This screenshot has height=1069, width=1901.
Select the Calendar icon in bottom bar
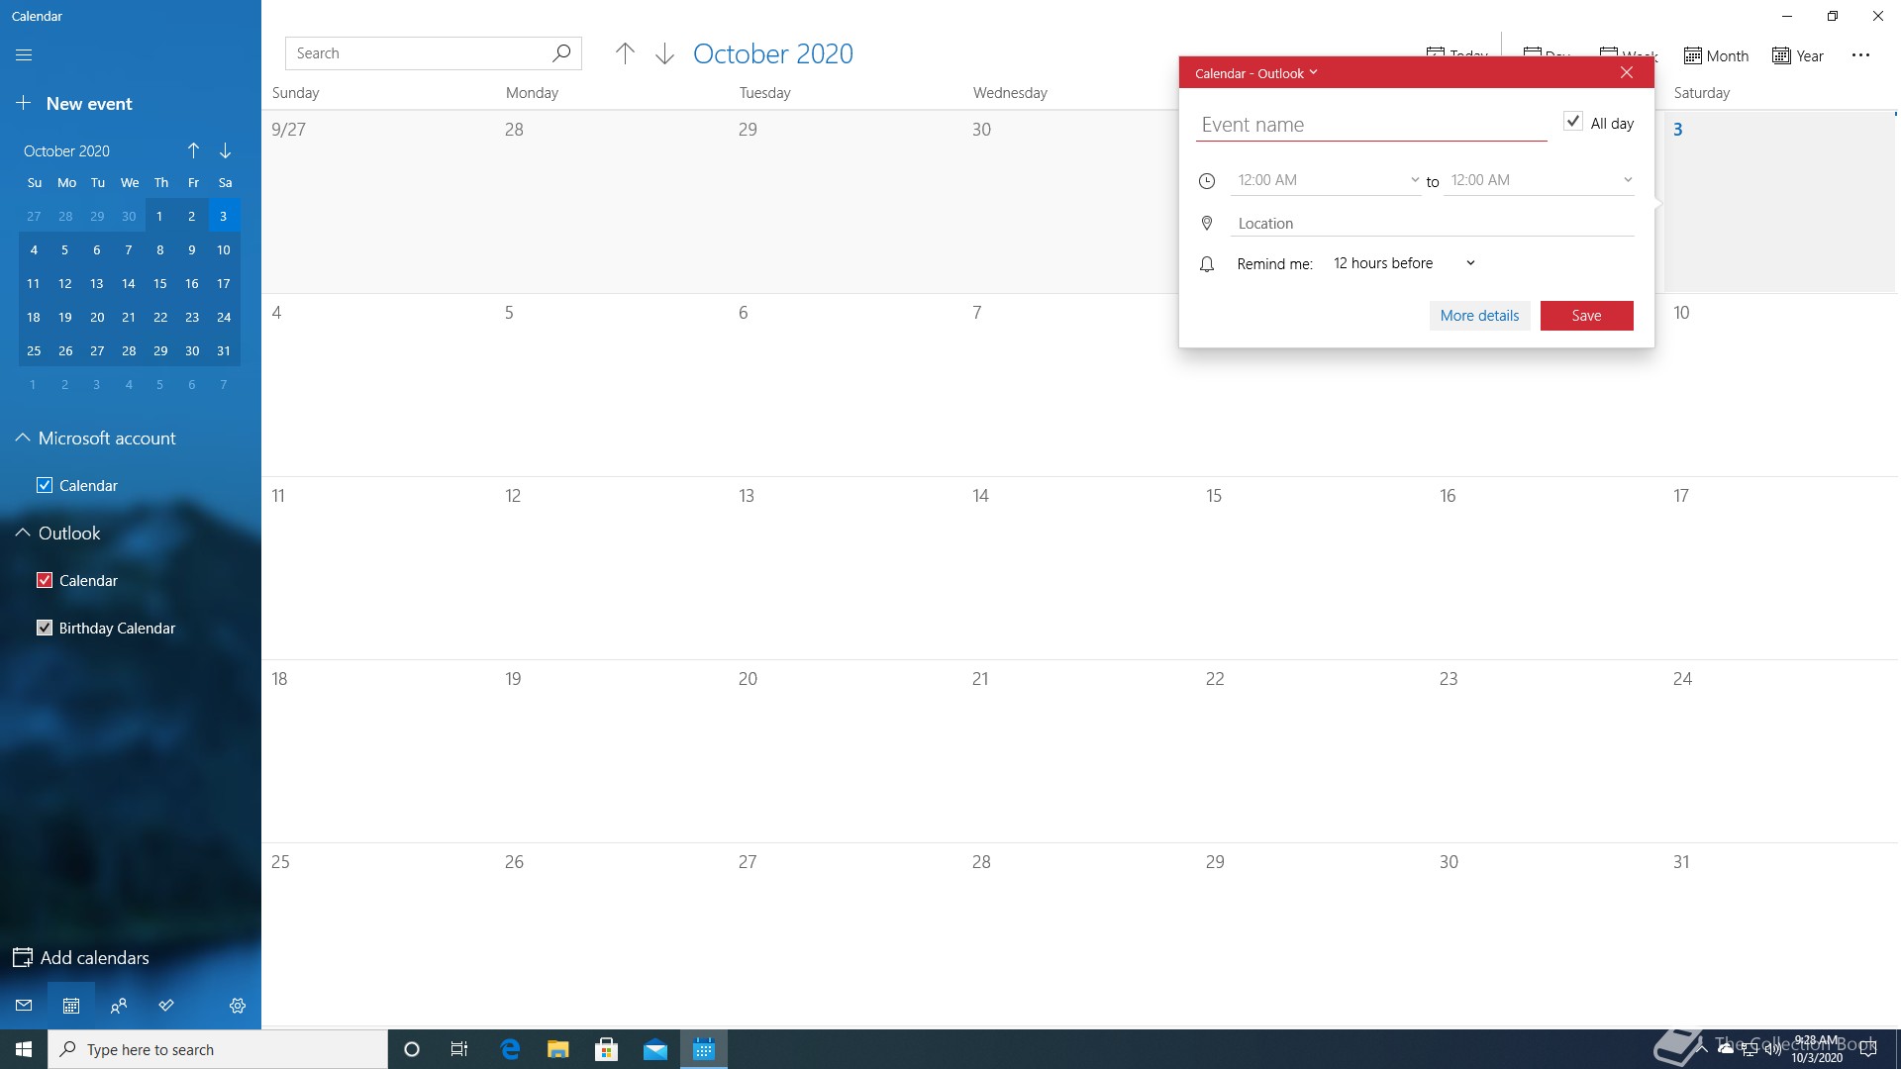point(71,1006)
